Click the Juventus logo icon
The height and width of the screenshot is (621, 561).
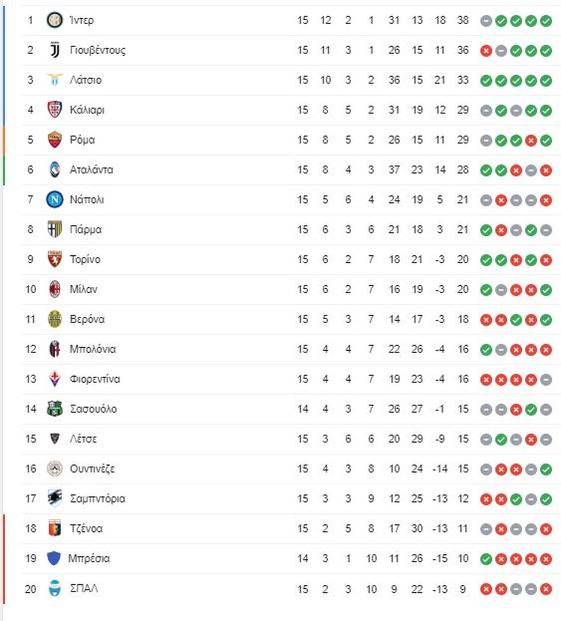55,50
